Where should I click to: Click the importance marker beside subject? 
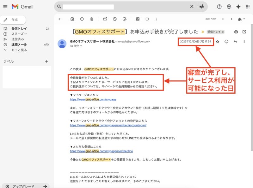tap(203, 32)
